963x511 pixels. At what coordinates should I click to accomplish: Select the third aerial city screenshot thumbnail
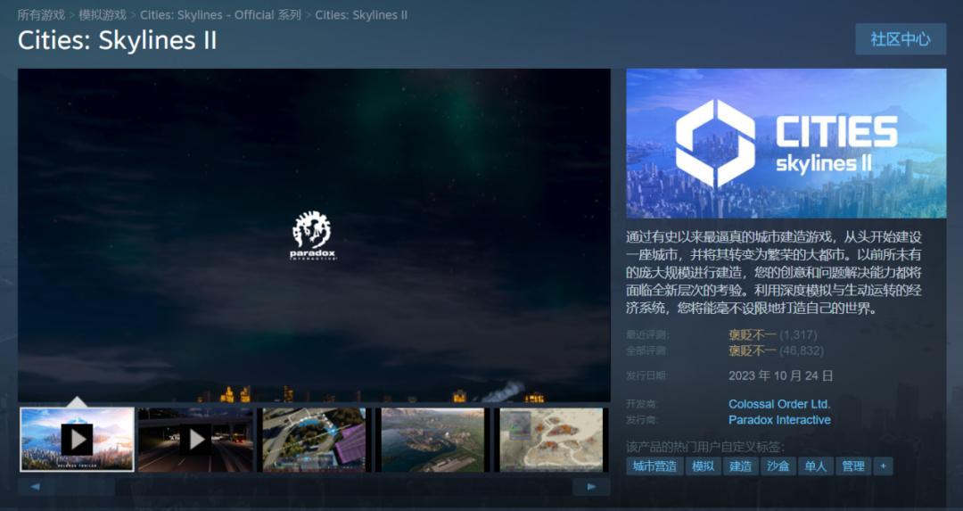coord(314,440)
